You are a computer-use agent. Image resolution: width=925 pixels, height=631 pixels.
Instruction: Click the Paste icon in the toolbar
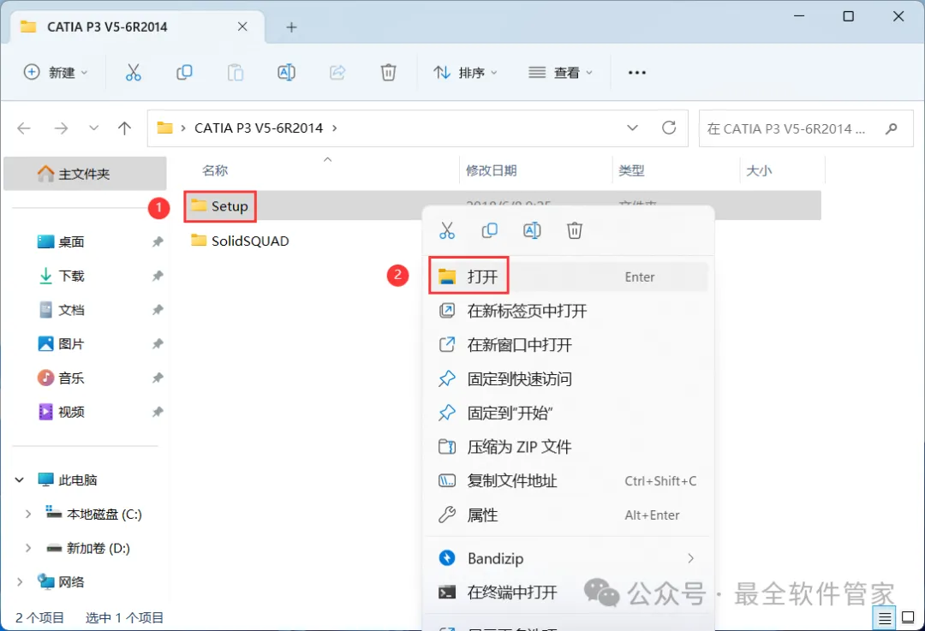click(236, 73)
